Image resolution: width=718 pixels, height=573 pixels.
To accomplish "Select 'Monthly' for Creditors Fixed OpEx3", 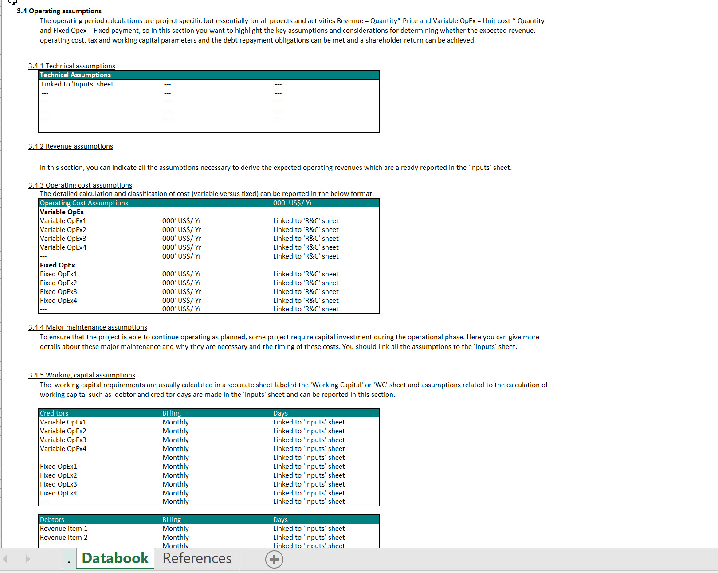I will tap(176, 484).
